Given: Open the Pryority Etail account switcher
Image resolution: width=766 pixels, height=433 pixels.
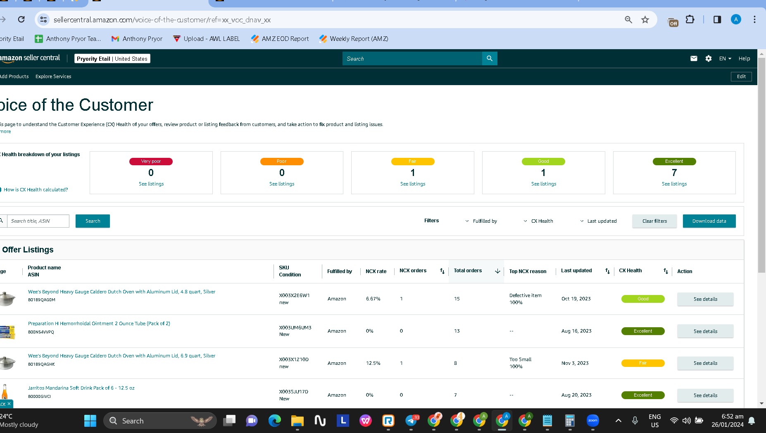Looking at the screenshot, I should point(112,59).
